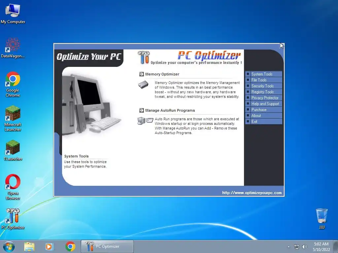Click the Manage AutoRun Programs heading link
Image resolution: width=338 pixels, height=253 pixels.
[x=170, y=110]
